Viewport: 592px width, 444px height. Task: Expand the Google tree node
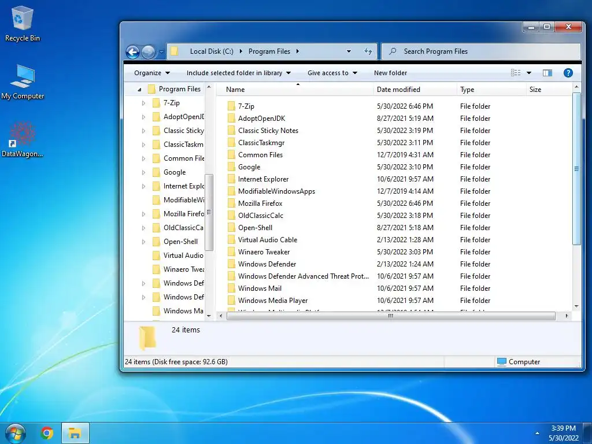[x=143, y=172]
